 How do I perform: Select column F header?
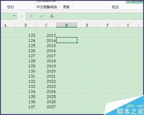click(x=108, y=25)
